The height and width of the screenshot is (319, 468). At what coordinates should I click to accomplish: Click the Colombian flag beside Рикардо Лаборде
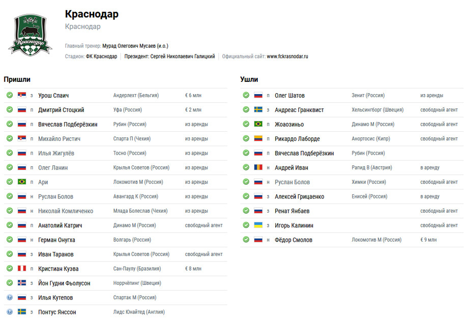(x=258, y=138)
